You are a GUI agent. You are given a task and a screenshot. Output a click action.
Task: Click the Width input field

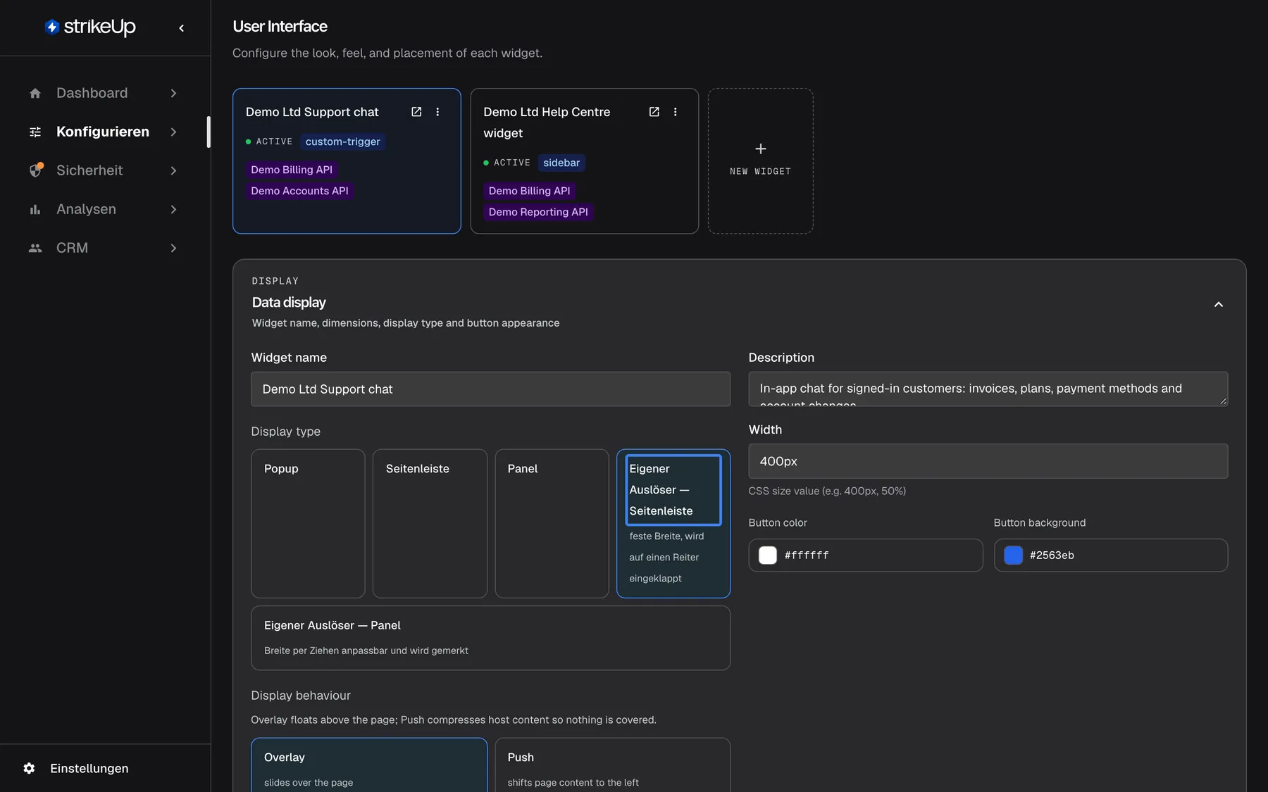(x=988, y=461)
